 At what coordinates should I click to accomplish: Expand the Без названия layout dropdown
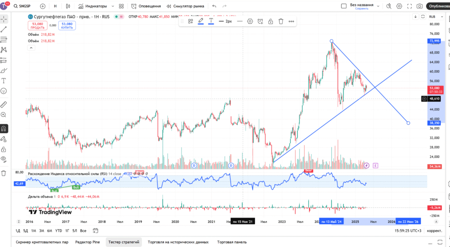point(378,6)
